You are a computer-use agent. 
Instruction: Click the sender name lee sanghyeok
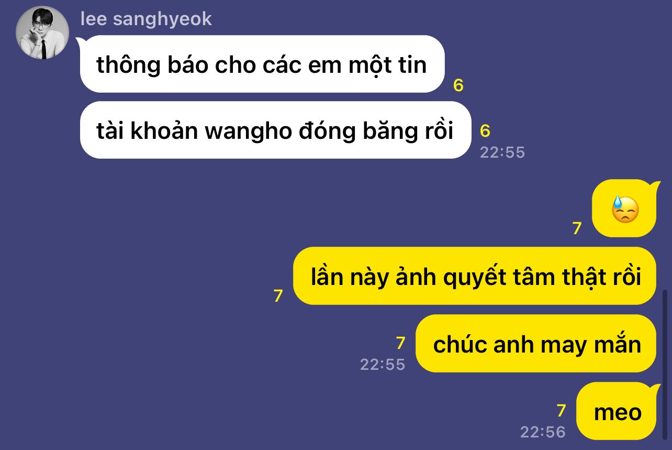pos(147,19)
